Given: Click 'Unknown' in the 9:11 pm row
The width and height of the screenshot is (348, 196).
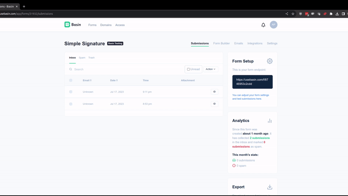Looking at the screenshot, I should coord(88,92).
